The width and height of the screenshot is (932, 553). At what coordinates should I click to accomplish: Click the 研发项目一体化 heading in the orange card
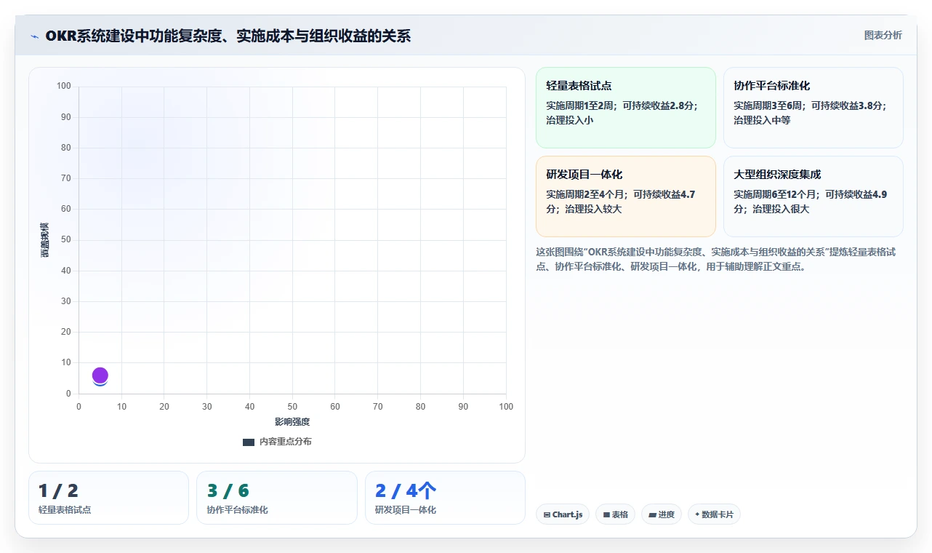pos(584,175)
